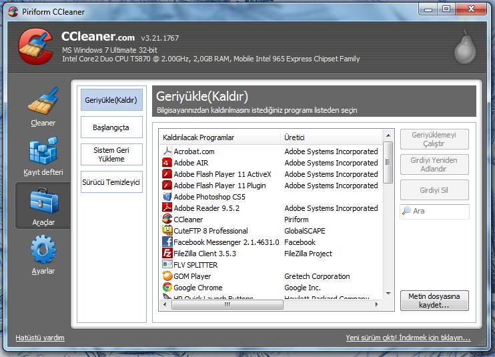Select Adobe Photoshop CS5 entry text
The image size is (495, 357).
pyautogui.click(x=209, y=197)
